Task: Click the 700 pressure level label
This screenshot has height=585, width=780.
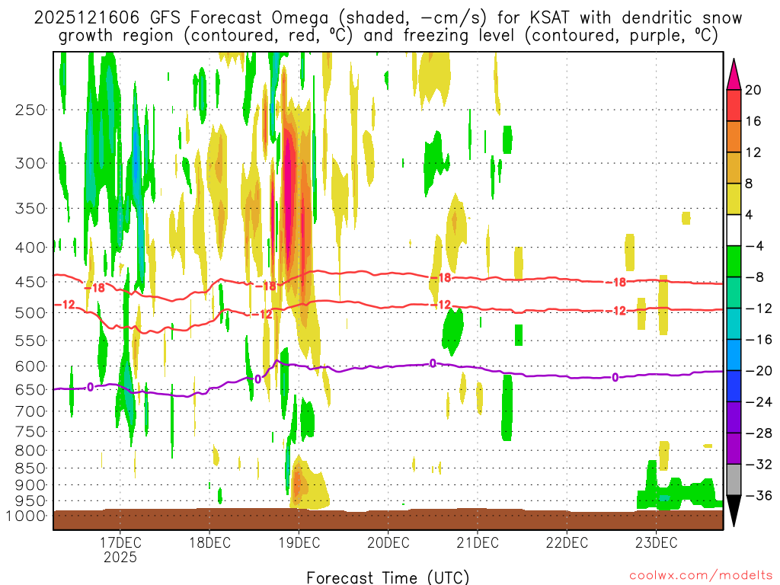Action: pos(30,411)
